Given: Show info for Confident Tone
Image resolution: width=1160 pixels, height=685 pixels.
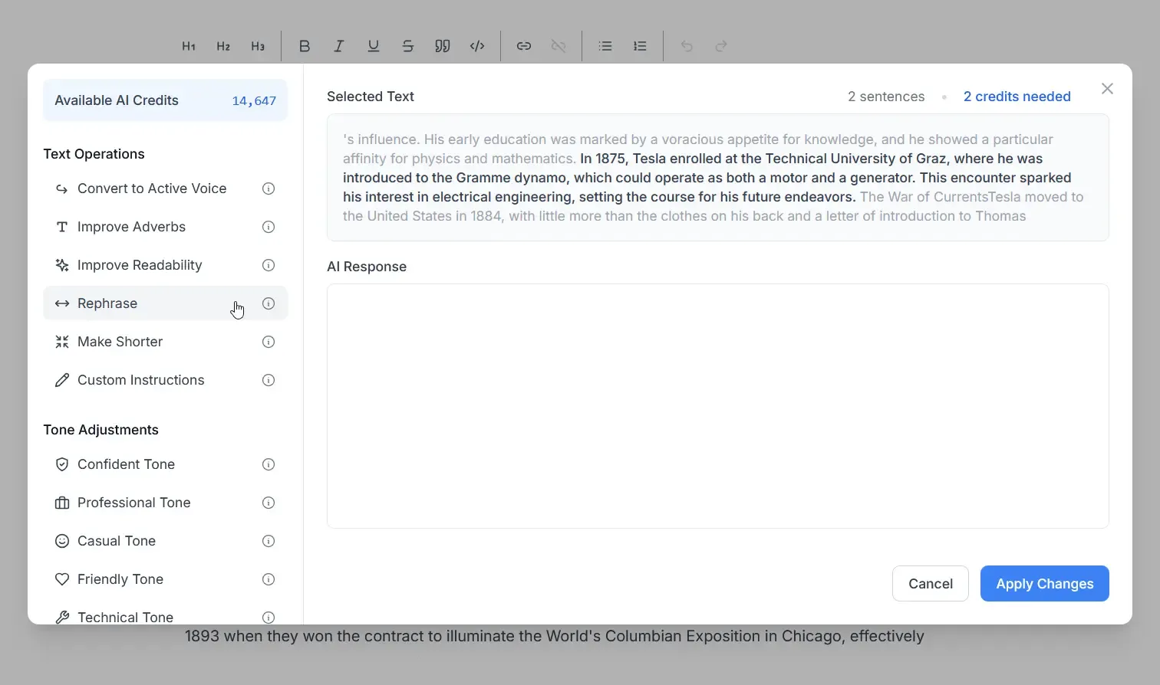Looking at the screenshot, I should click(x=269, y=464).
